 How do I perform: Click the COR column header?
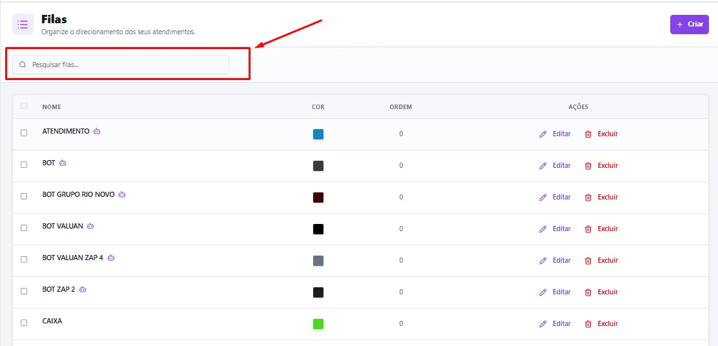coord(318,107)
